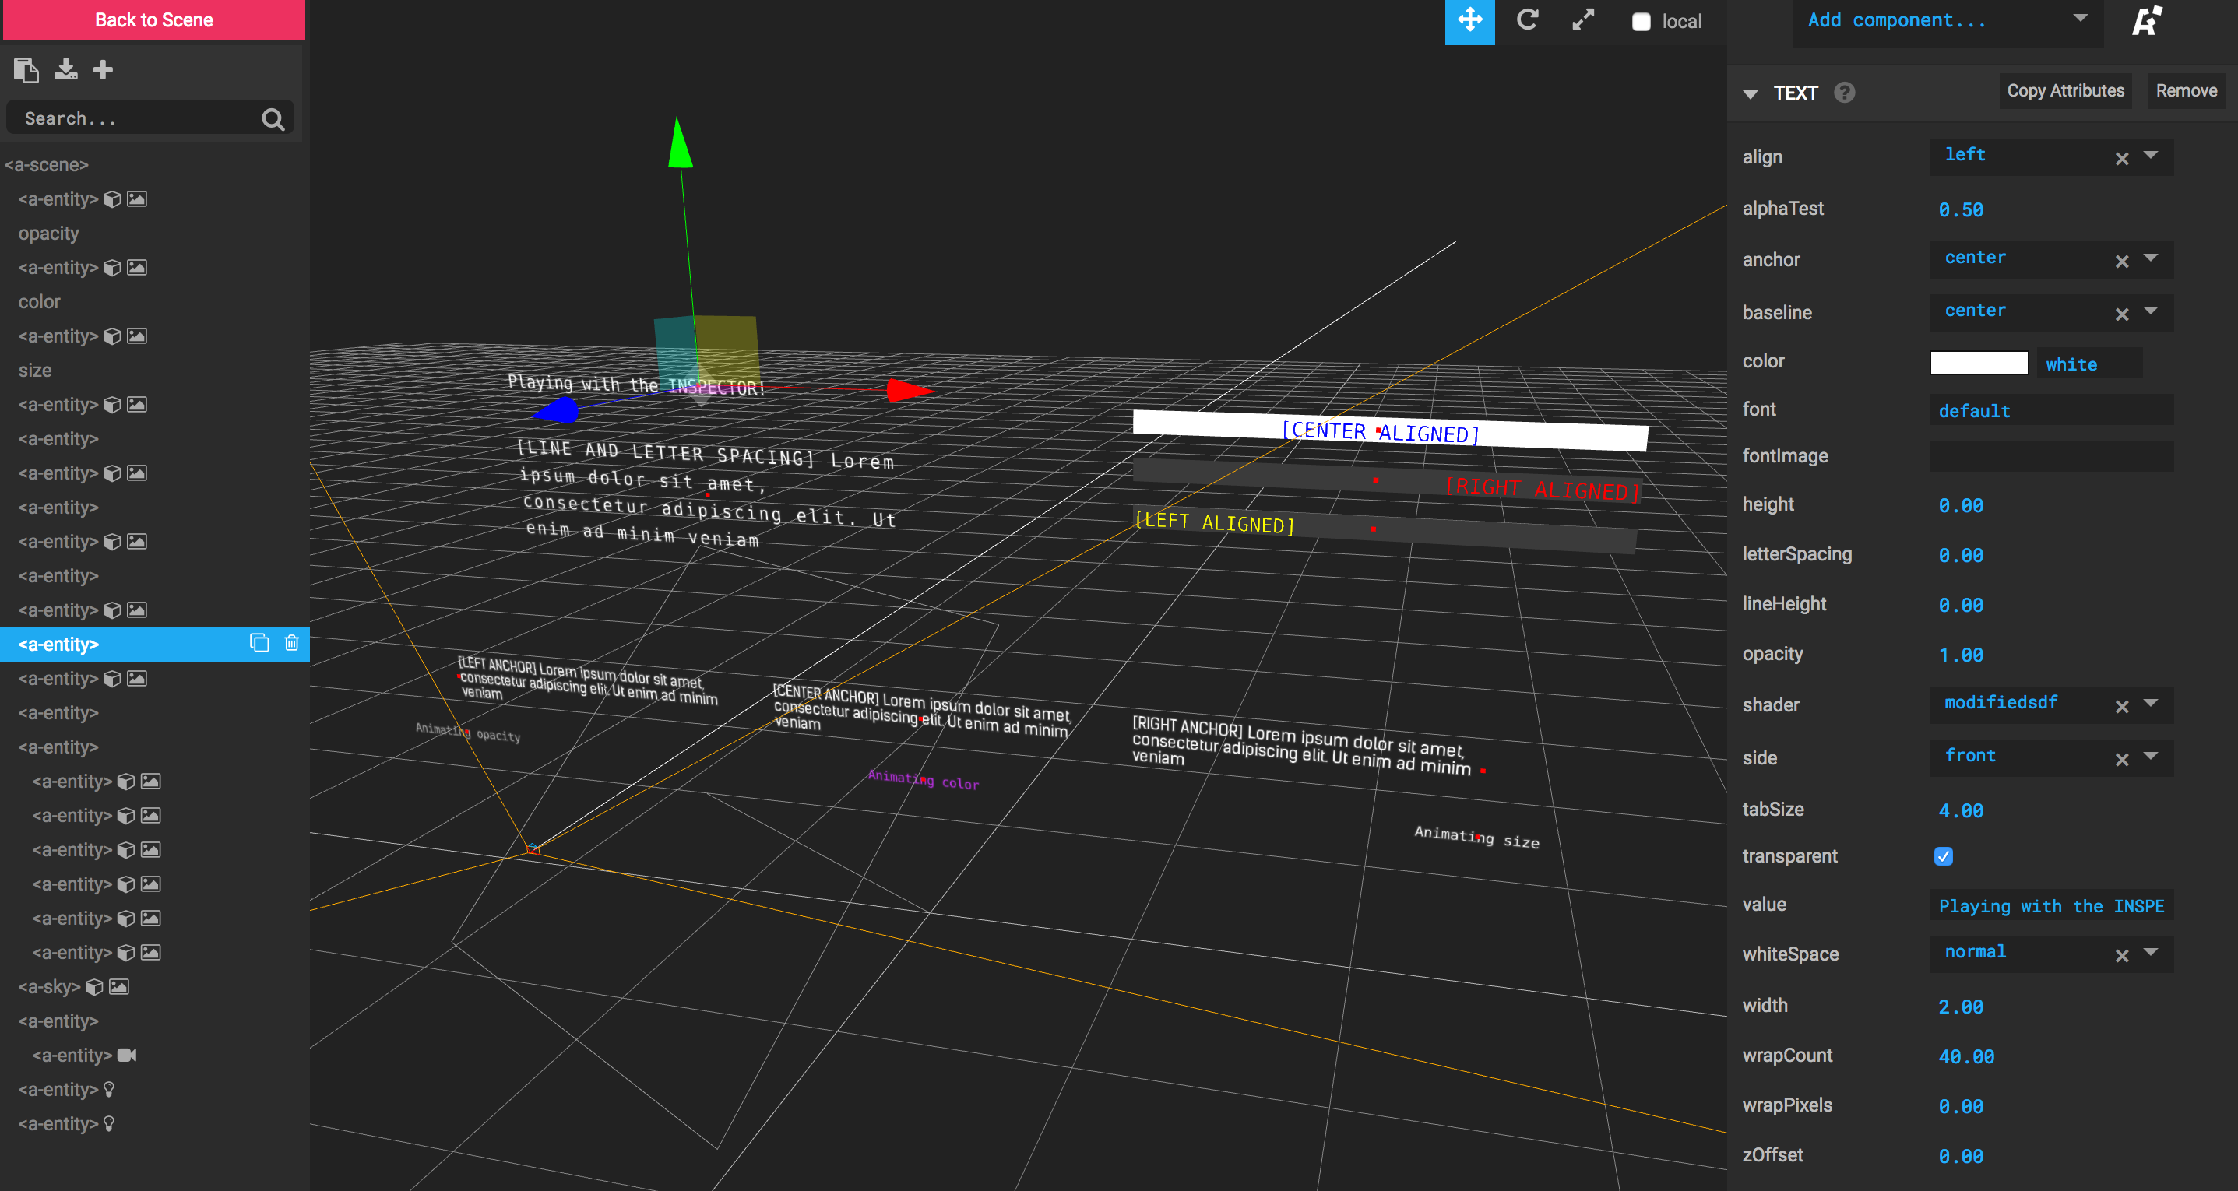2238x1191 pixels.
Task: Open the align dropdown for the text
Action: coord(2150,156)
